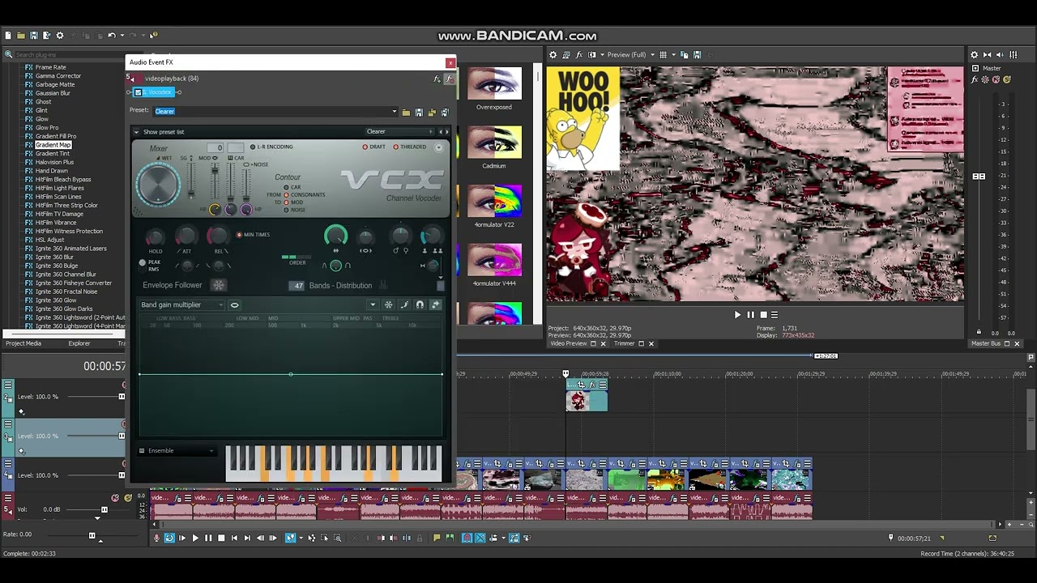Select the pencil draw tool in the band editor
1037x583 pixels.
(x=404, y=305)
